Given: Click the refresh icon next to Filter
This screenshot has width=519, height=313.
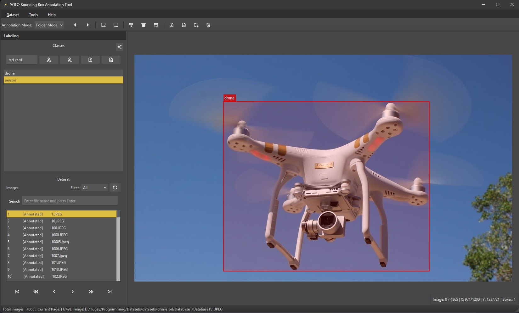Looking at the screenshot, I should 115,187.
